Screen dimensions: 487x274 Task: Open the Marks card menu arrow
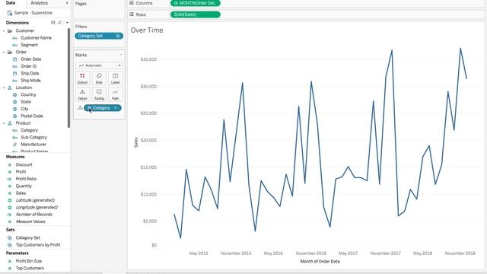[121, 55]
